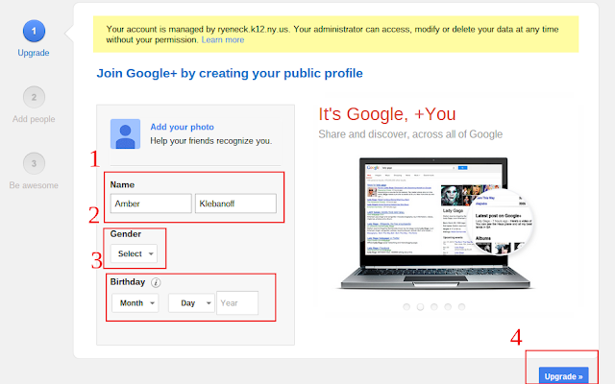
Task: Select step 3 Be awesome circle
Action: click(34, 163)
